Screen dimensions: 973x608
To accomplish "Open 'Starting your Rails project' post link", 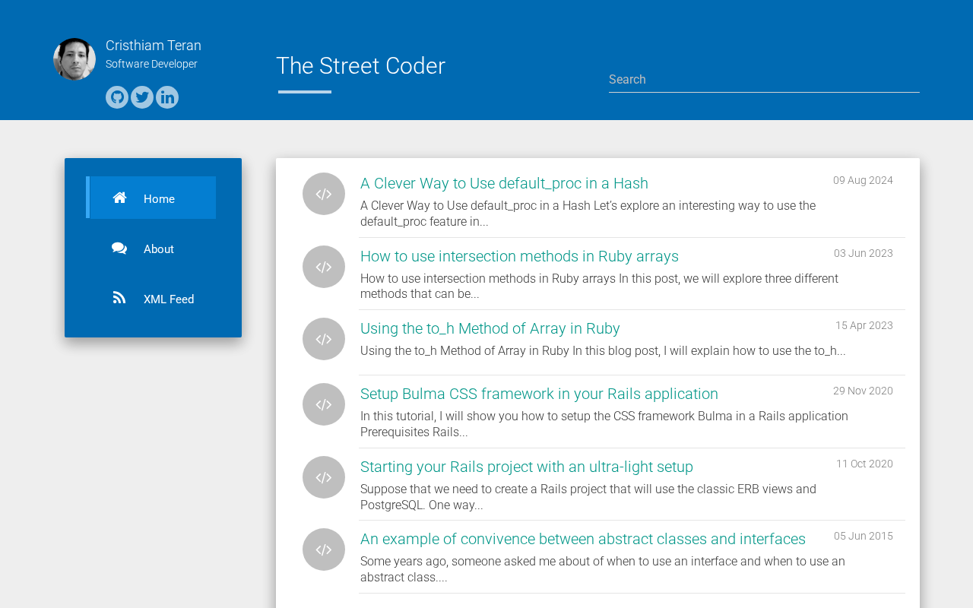I will point(526,467).
